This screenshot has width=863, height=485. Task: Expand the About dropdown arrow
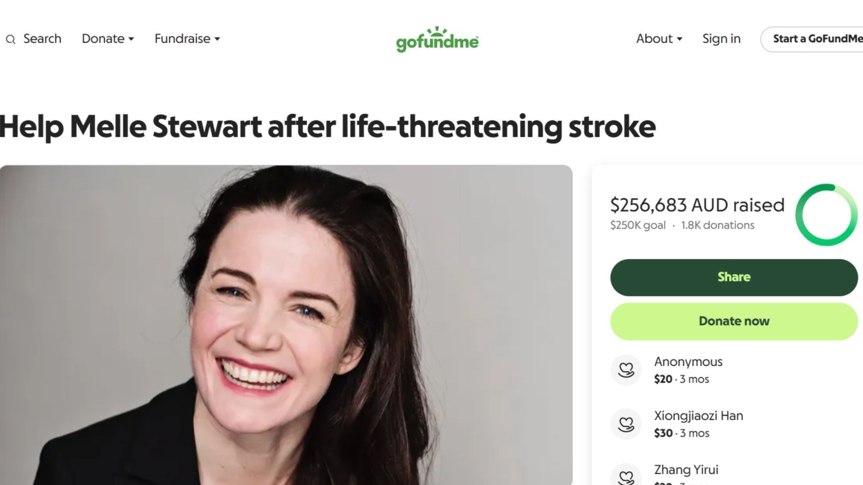pos(680,39)
